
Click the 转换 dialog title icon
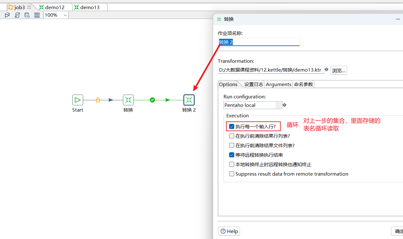(x=219, y=19)
